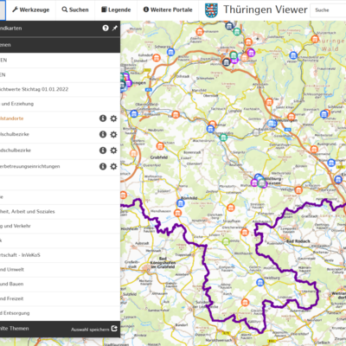Select the blue school marker at Heldburg
Screen dimensions: 346x346
(x=260, y=282)
